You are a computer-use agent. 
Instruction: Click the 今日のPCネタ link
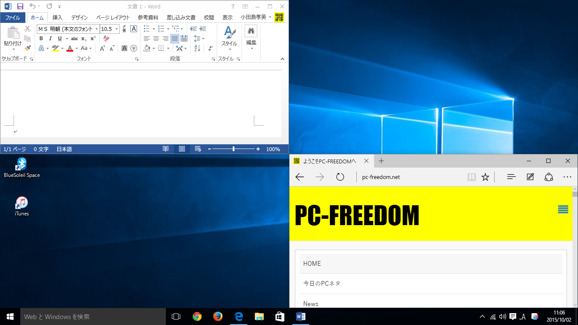[322, 283]
